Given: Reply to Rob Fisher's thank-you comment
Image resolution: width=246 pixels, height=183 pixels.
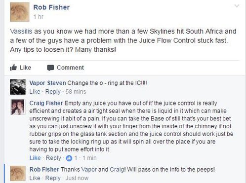Looking at the screenshot, I should [53, 178].
